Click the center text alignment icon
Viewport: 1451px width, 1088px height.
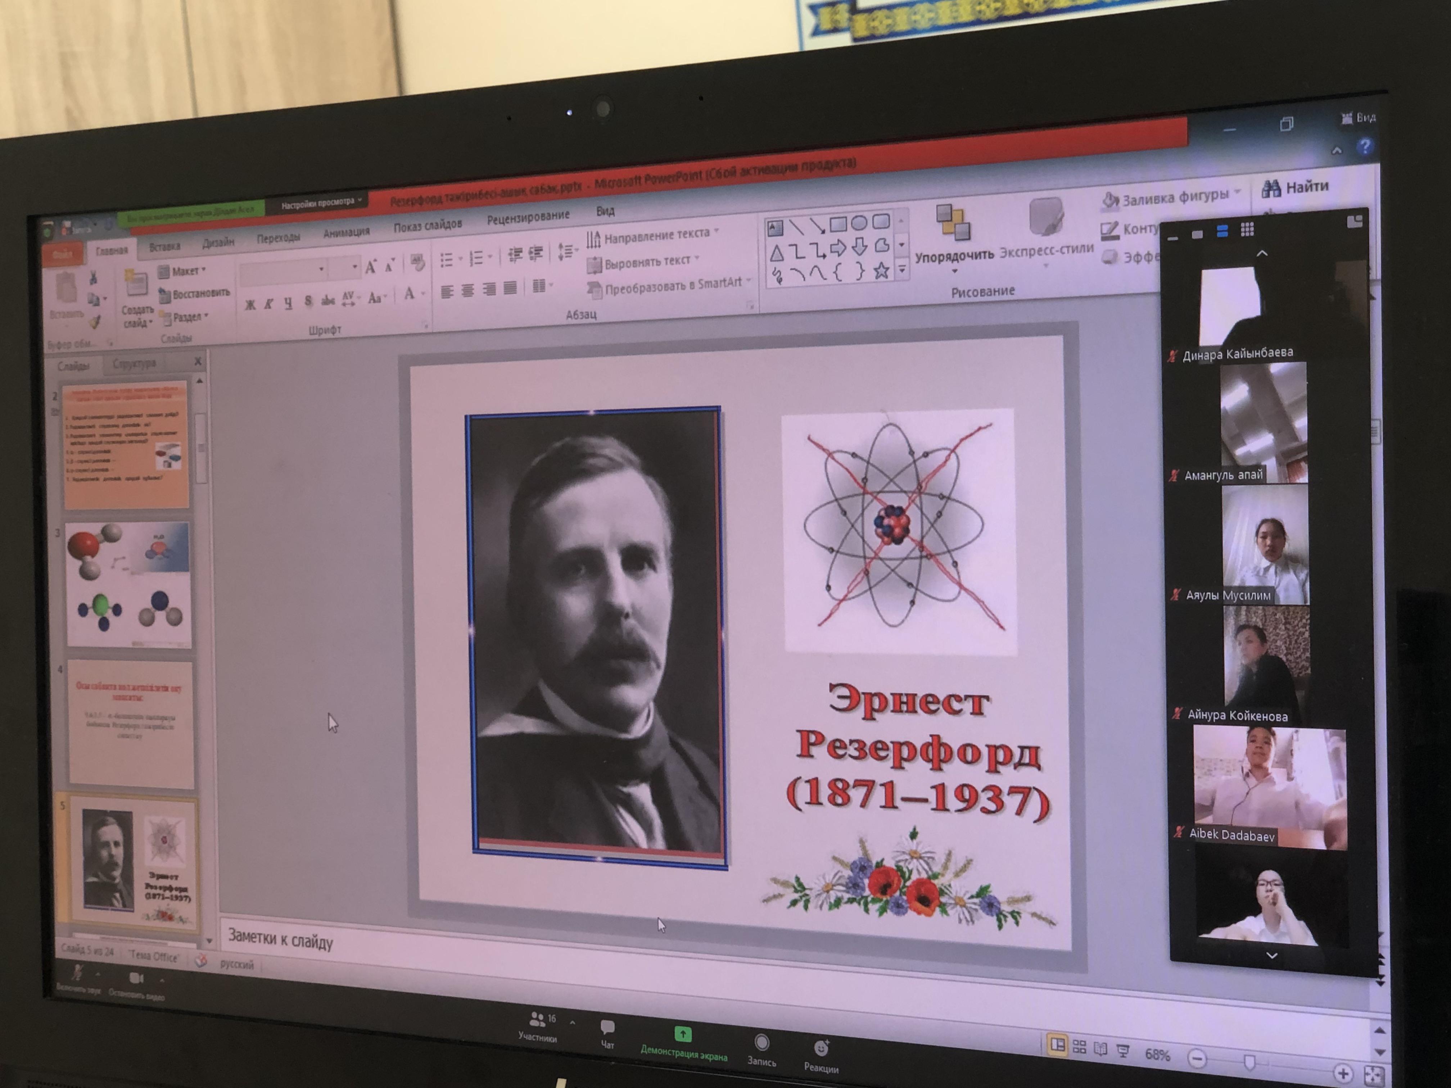pos(468,290)
